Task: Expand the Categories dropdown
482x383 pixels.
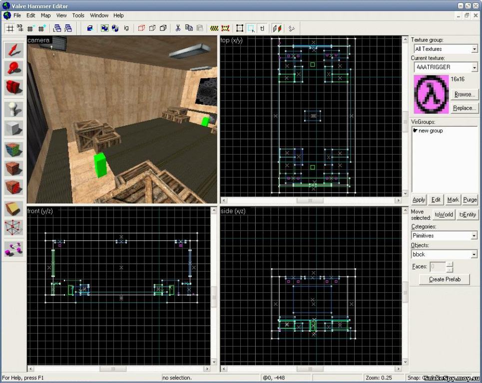Action: pyautogui.click(x=474, y=235)
